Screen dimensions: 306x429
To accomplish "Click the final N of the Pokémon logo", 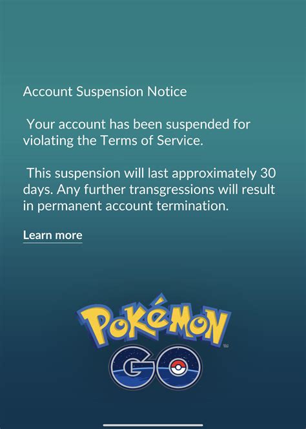I will 216,326.
